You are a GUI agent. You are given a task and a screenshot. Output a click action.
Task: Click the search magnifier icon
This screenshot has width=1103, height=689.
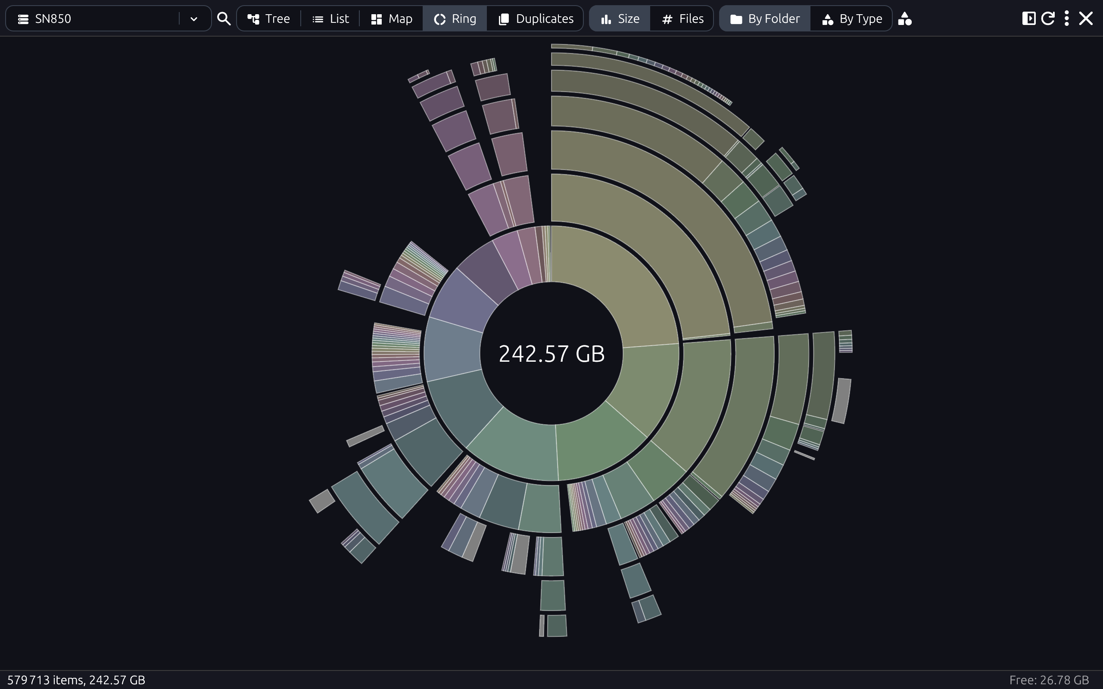(x=223, y=18)
